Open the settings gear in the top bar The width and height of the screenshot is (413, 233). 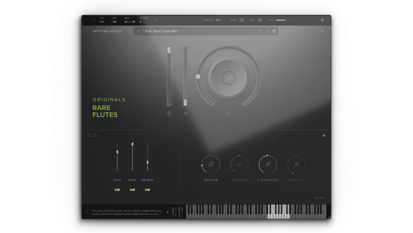tap(322, 20)
